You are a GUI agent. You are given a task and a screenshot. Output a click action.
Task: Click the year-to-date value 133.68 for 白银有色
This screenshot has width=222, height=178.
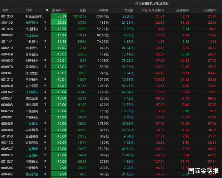pos(159,80)
